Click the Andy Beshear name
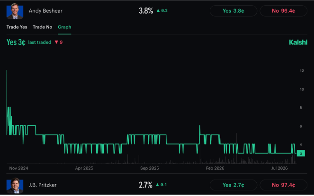The width and height of the screenshot is (314, 196). point(45,11)
